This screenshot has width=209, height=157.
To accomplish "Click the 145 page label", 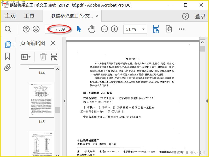I will (42, 122).
